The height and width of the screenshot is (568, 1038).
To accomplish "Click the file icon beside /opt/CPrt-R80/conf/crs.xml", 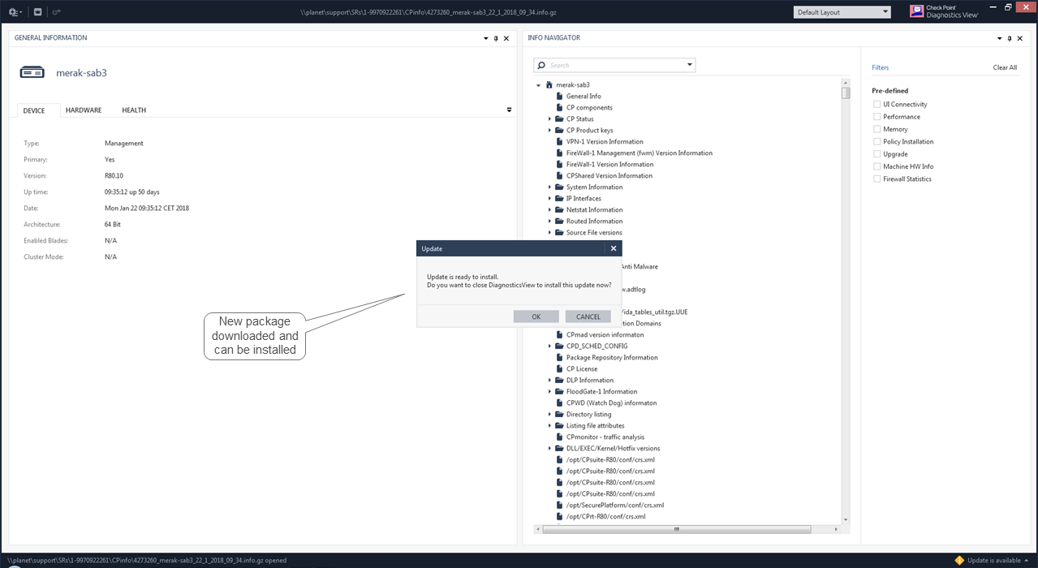I will coord(559,516).
